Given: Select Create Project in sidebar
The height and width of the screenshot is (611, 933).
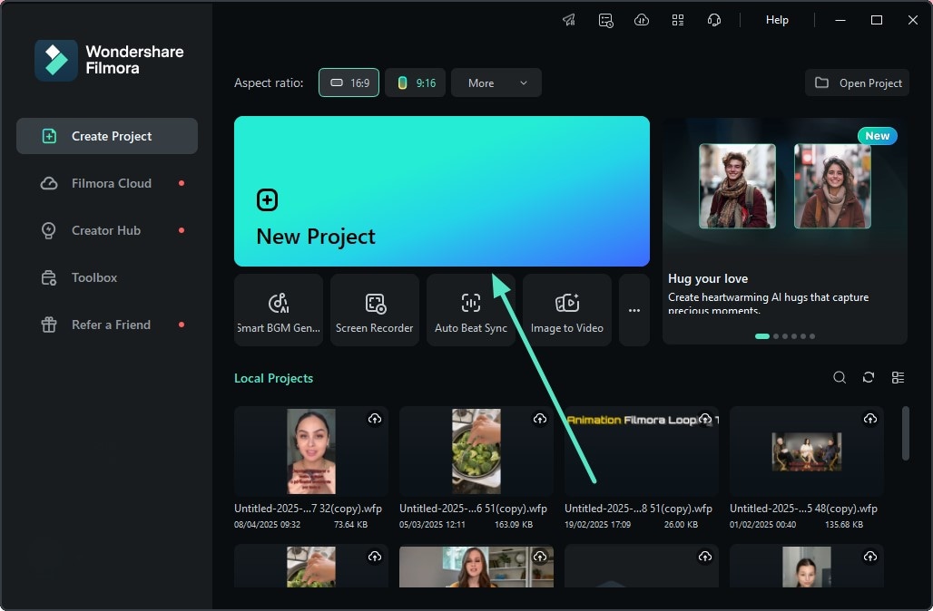Looking at the screenshot, I should click(x=107, y=136).
